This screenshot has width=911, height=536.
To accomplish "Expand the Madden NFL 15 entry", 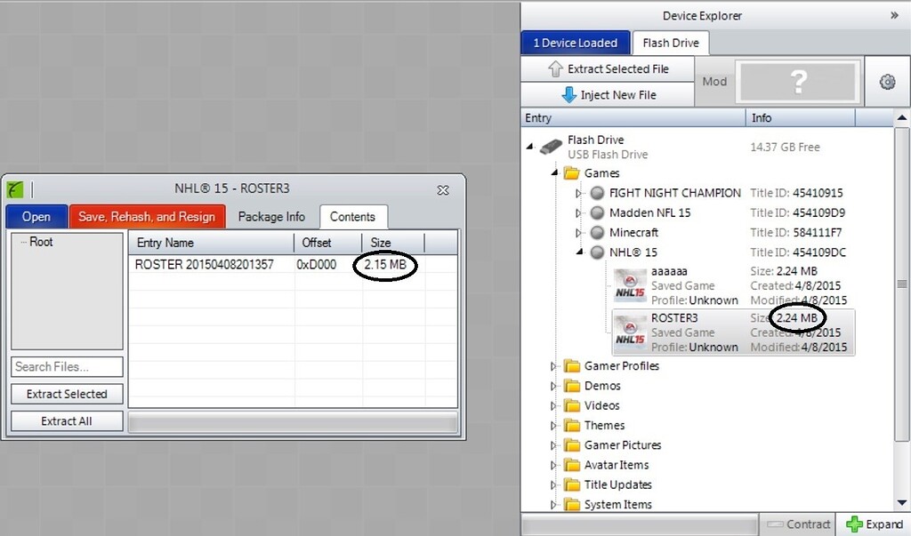I will (x=578, y=213).
